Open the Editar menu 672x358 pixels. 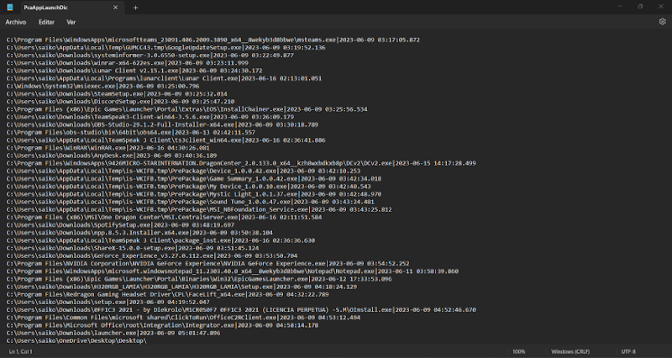[46, 22]
